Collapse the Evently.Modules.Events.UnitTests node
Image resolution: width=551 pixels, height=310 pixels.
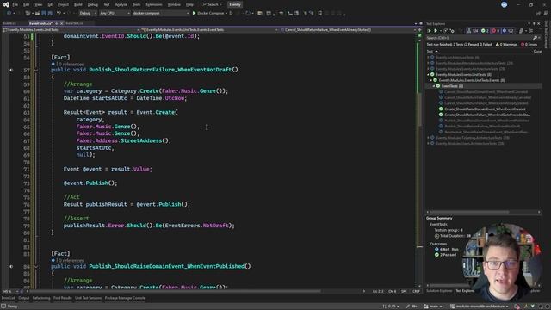[429, 75]
